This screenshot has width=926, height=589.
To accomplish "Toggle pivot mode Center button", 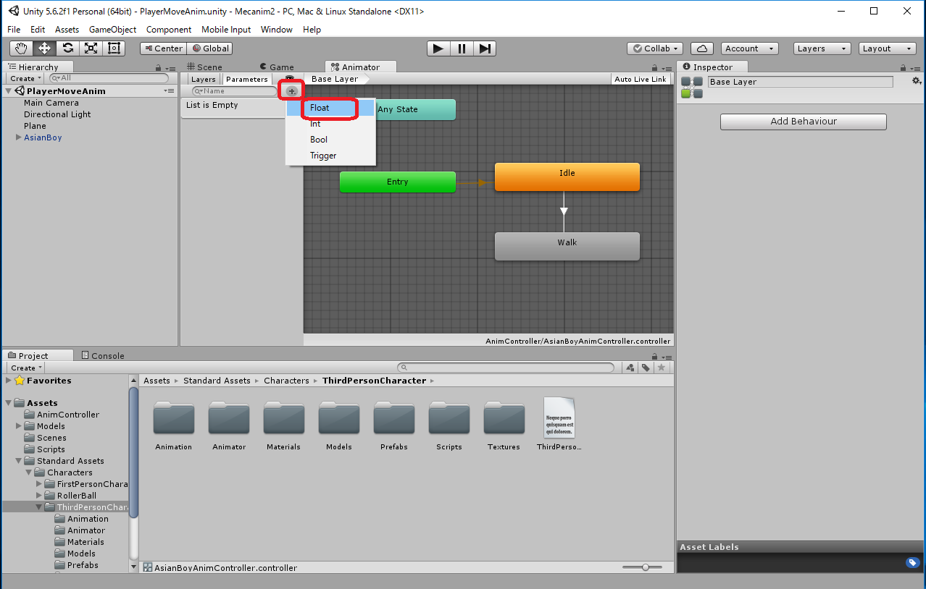I will pos(163,48).
